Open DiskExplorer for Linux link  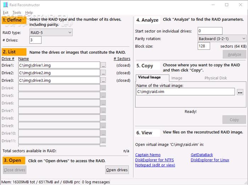pos(210,160)
